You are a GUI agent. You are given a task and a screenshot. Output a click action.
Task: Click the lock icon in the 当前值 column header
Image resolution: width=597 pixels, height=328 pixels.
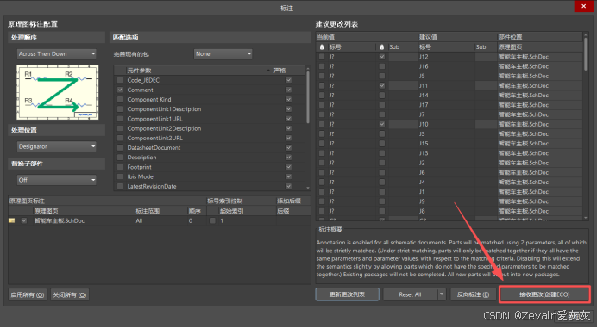coord(322,47)
